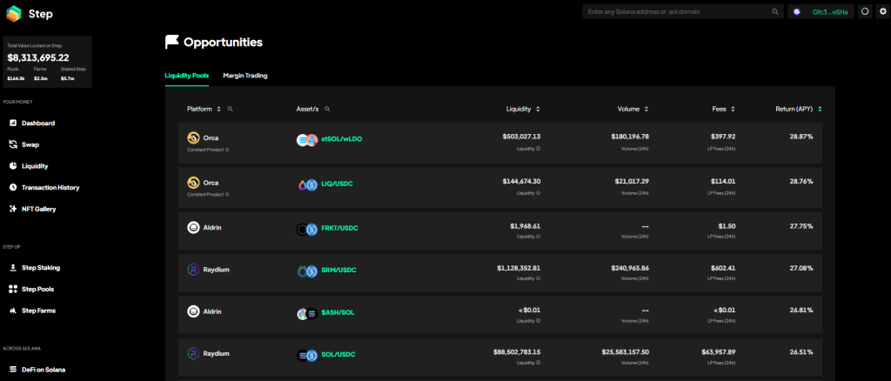Click the wallet avatar icon
The width and height of the screenshot is (891, 381).
797,11
